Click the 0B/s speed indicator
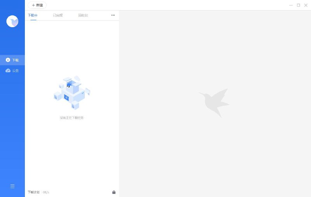Screen dimensions: 311x197 tap(46, 192)
